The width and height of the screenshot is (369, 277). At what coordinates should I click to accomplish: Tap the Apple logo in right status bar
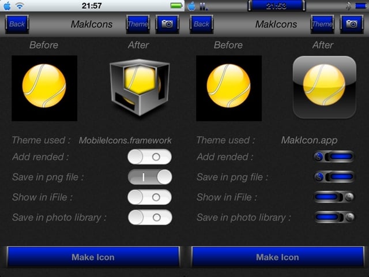tap(191, 6)
